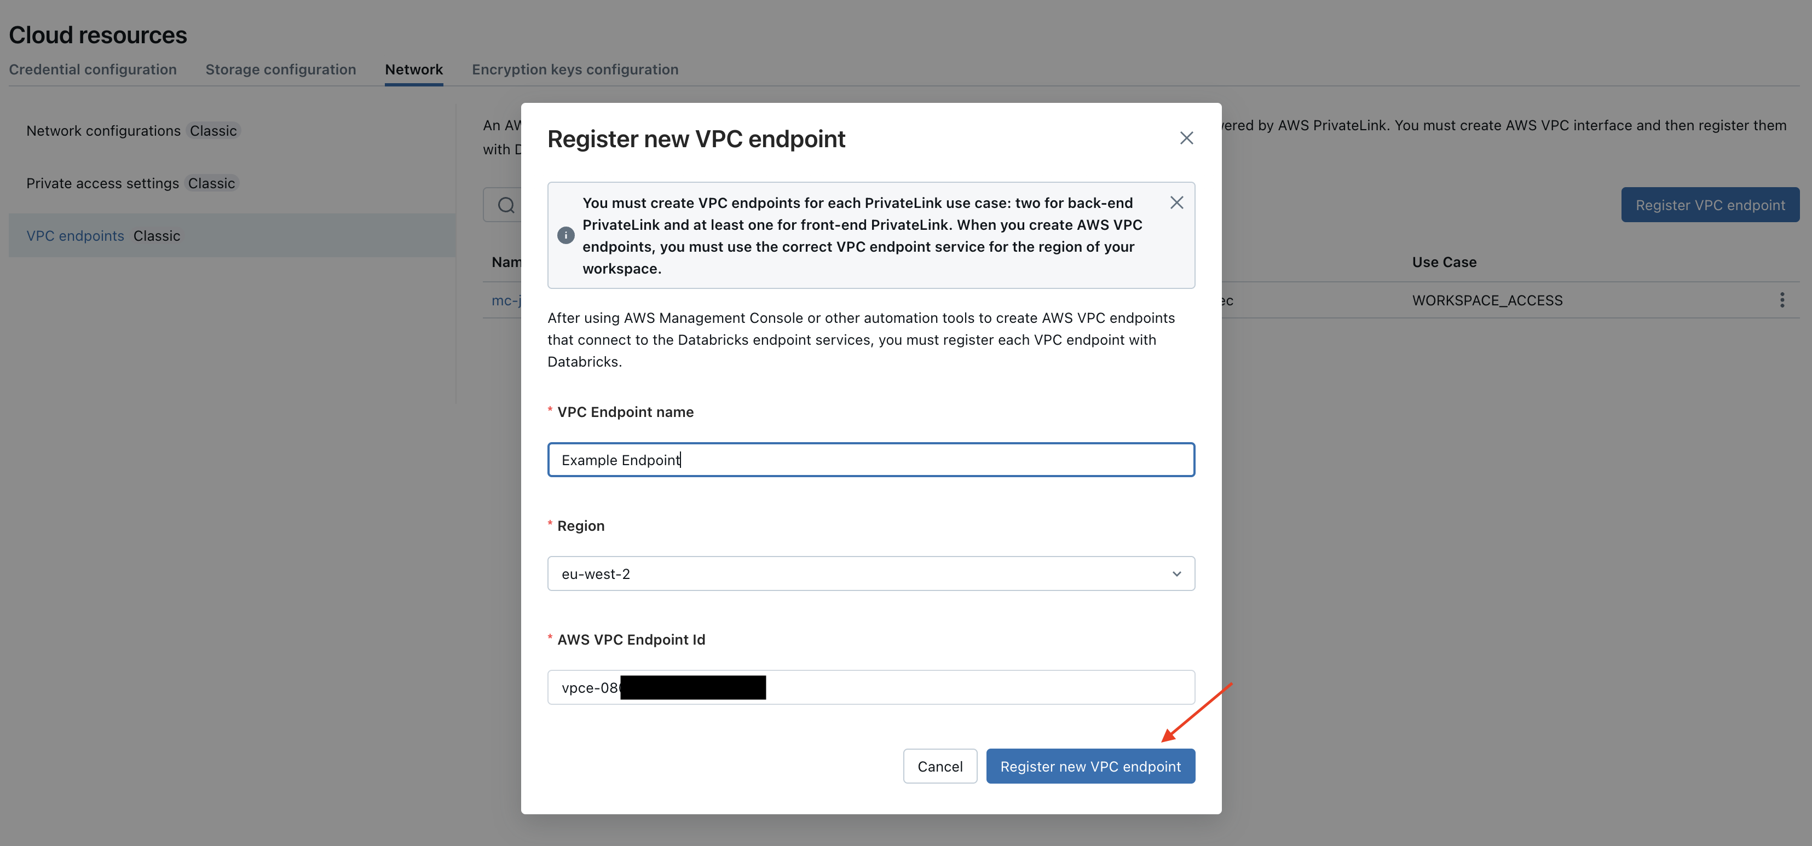
Task: Switch to Credential configuration tab
Action: [x=93, y=69]
